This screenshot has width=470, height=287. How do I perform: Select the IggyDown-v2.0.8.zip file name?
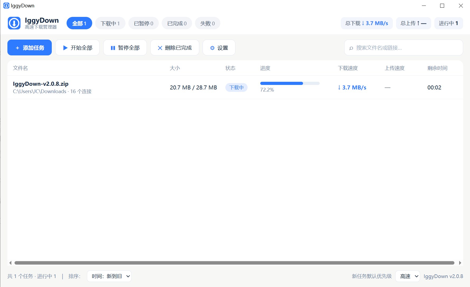[41, 84]
